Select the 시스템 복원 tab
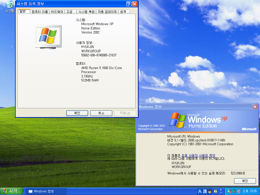This screenshot has height=195, width=260. [86, 12]
